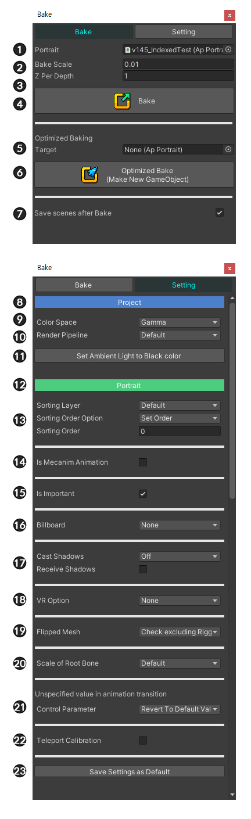The width and height of the screenshot is (251, 819).
Task: Expand the Render Pipeline dropdown
Action: pyautogui.click(x=180, y=335)
